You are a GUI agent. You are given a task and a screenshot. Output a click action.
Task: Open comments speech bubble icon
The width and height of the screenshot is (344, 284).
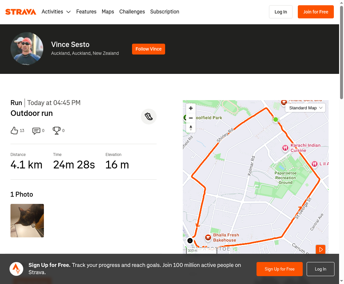(36, 131)
